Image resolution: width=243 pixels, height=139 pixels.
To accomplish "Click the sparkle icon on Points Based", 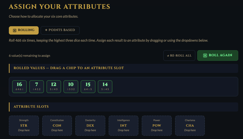I will 46,30.
